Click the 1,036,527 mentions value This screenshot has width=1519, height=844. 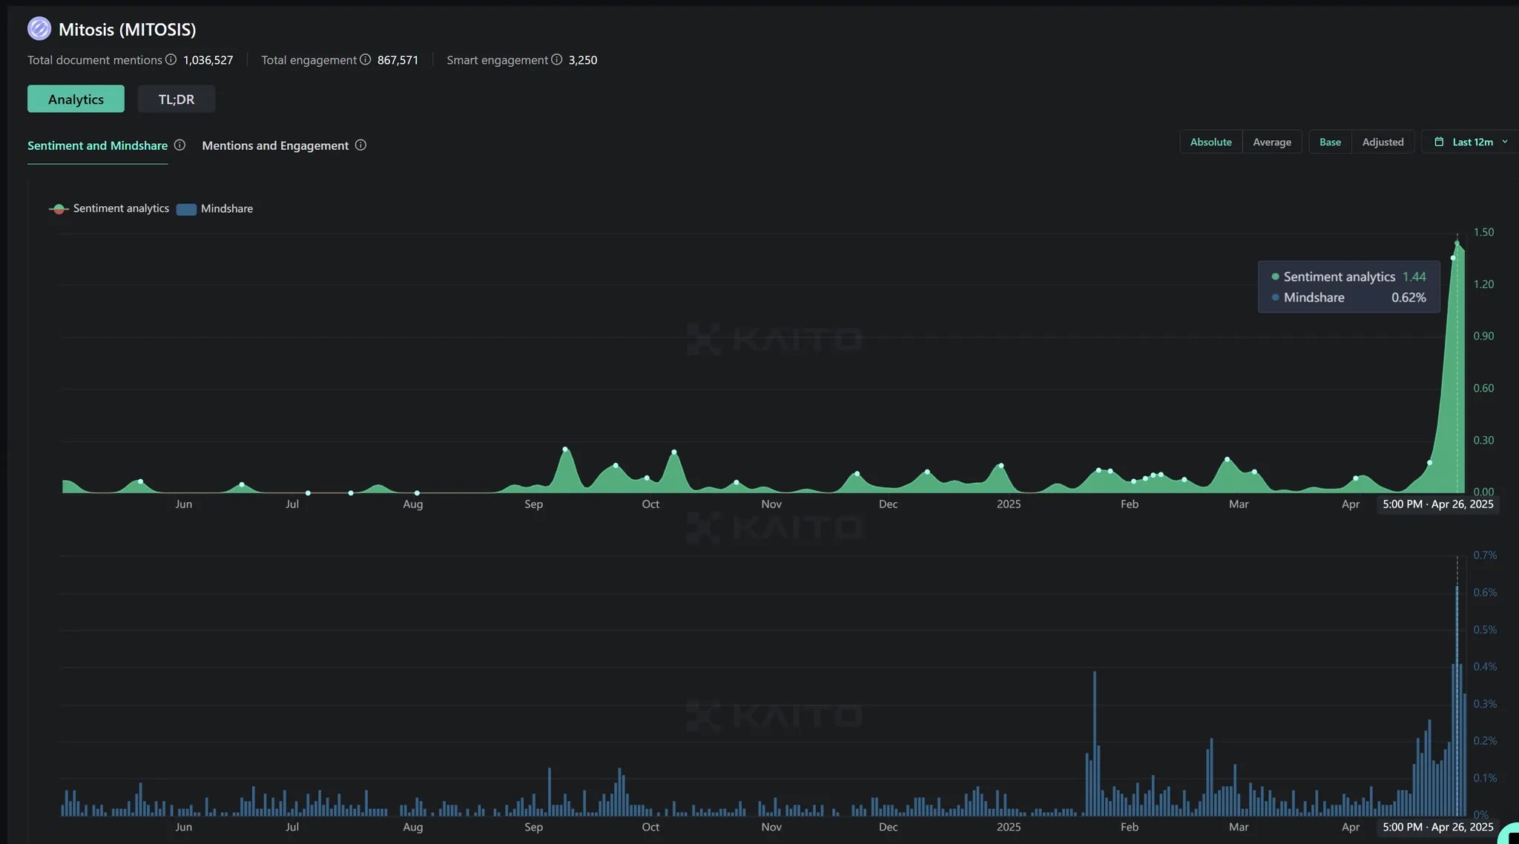(x=208, y=60)
